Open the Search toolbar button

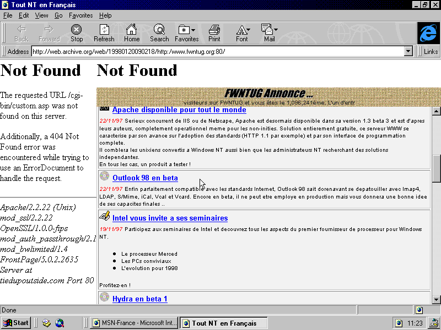(159, 33)
